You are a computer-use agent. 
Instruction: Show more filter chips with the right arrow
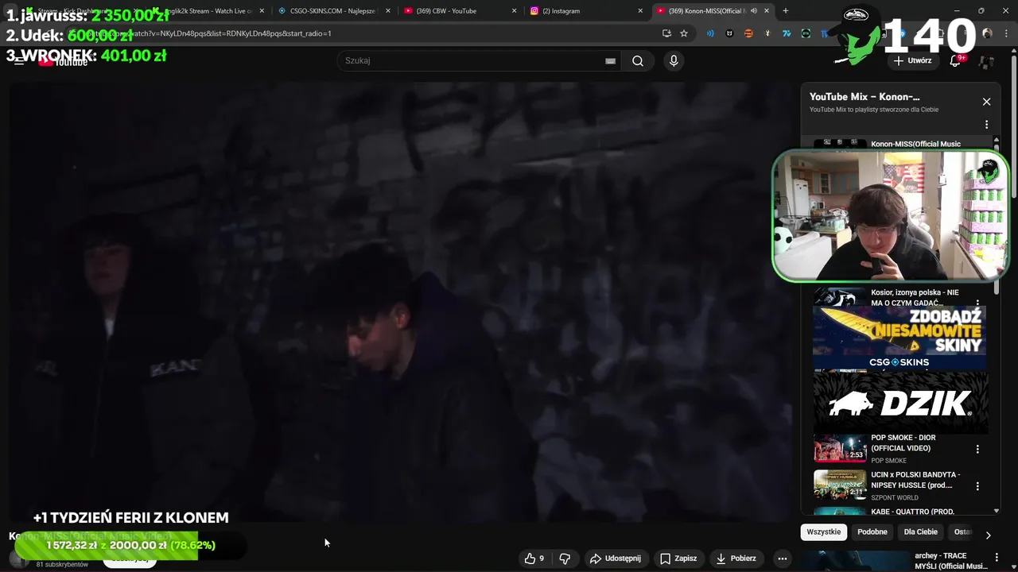point(988,535)
